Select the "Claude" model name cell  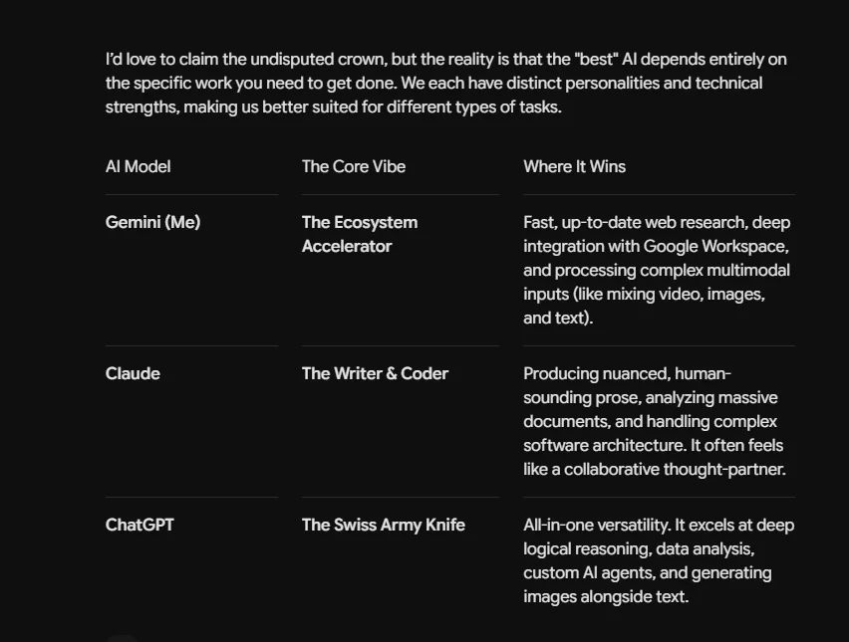pyautogui.click(x=133, y=373)
